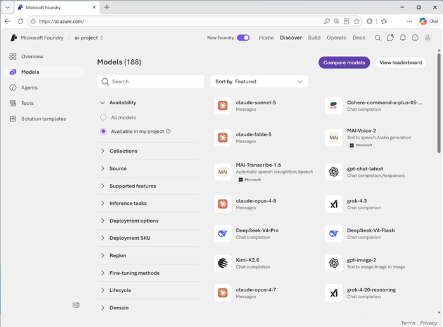
Task: Go to the Home tab
Action: (266, 38)
